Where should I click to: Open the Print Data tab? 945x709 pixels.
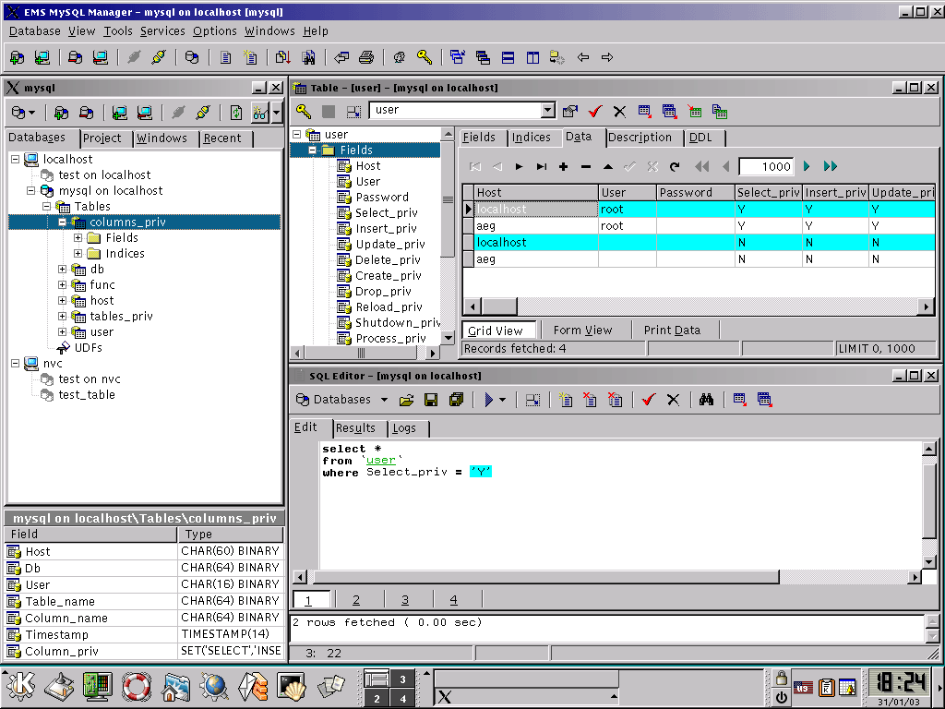(x=672, y=330)
